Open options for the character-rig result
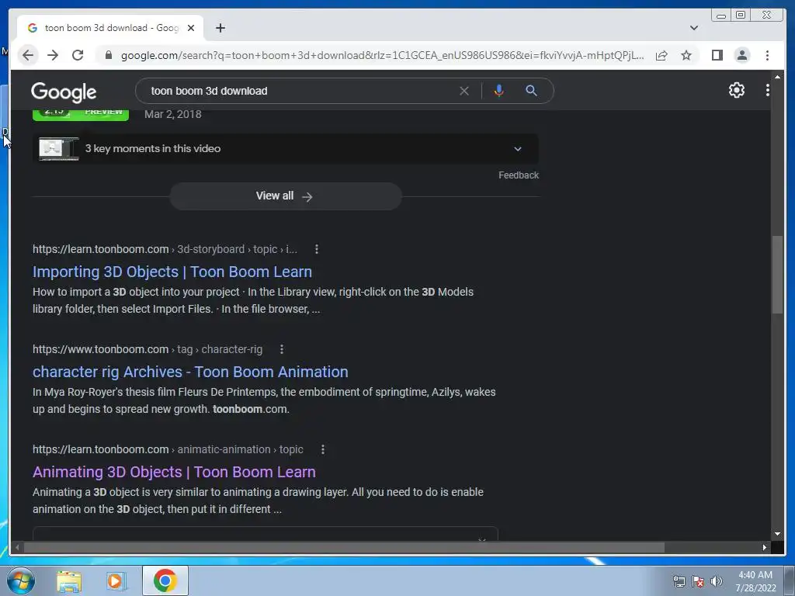 pos(281,349)
